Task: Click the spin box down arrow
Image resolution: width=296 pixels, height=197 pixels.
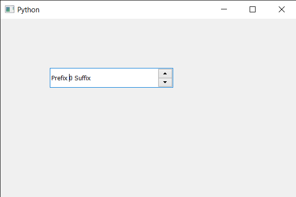Action: click(x=165, y=82)
